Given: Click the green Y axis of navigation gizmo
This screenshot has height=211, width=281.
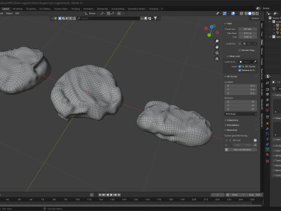Looking at the screenshot, I should (209, 35).
